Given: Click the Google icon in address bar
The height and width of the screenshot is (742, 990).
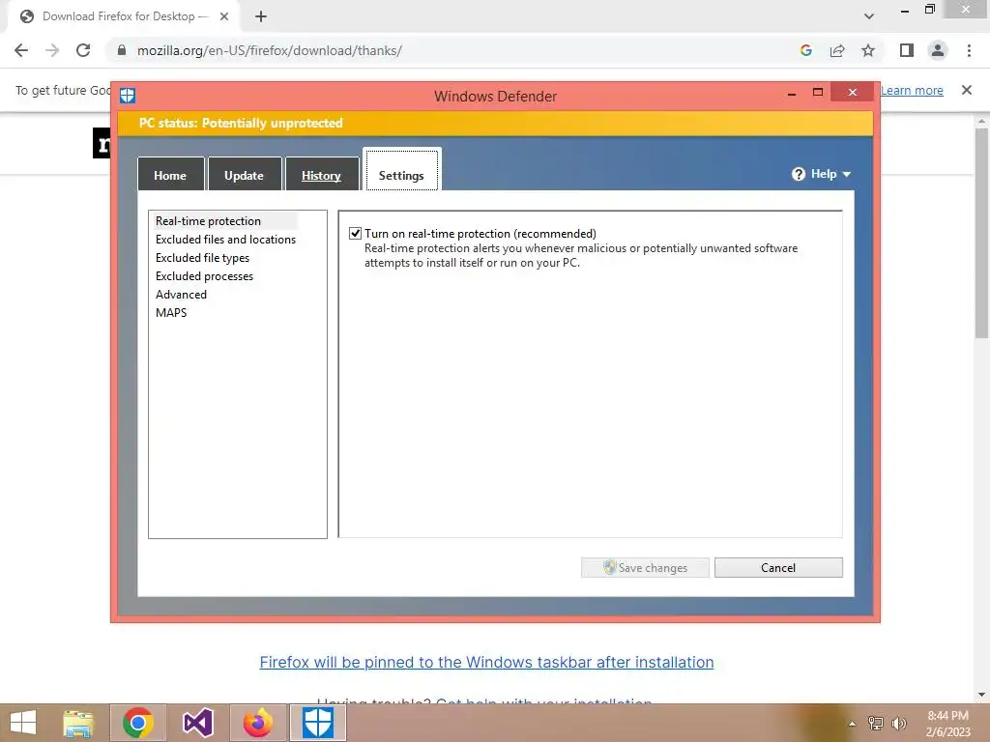Looking at the screenshot, I should click(x=805, y=50).
